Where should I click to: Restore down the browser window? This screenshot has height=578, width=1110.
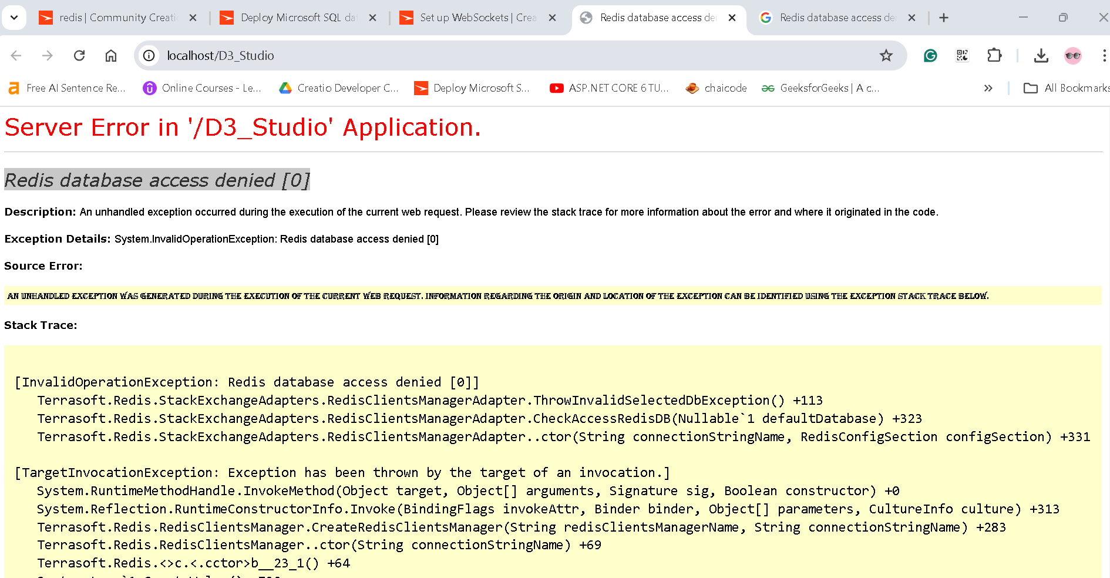[x=1063, y=18]
